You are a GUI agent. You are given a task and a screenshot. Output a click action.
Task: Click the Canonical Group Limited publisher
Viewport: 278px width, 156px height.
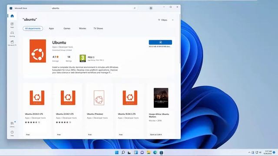pyautogui.click(x=62, y=50)
